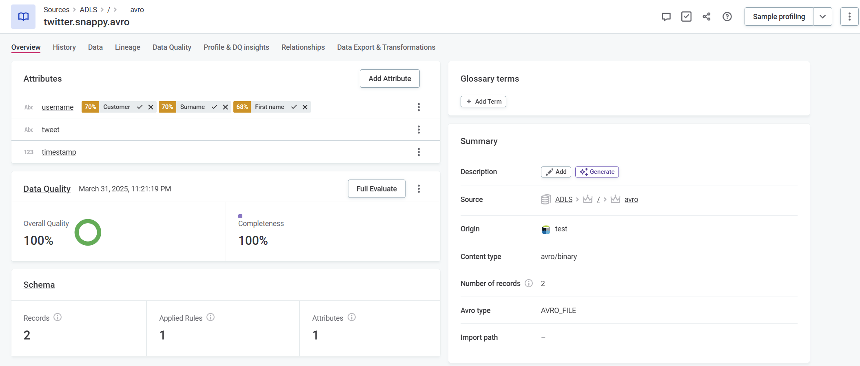
Task: Expand the Sample profiling dropdown arrow
Action: coord(822,17)
